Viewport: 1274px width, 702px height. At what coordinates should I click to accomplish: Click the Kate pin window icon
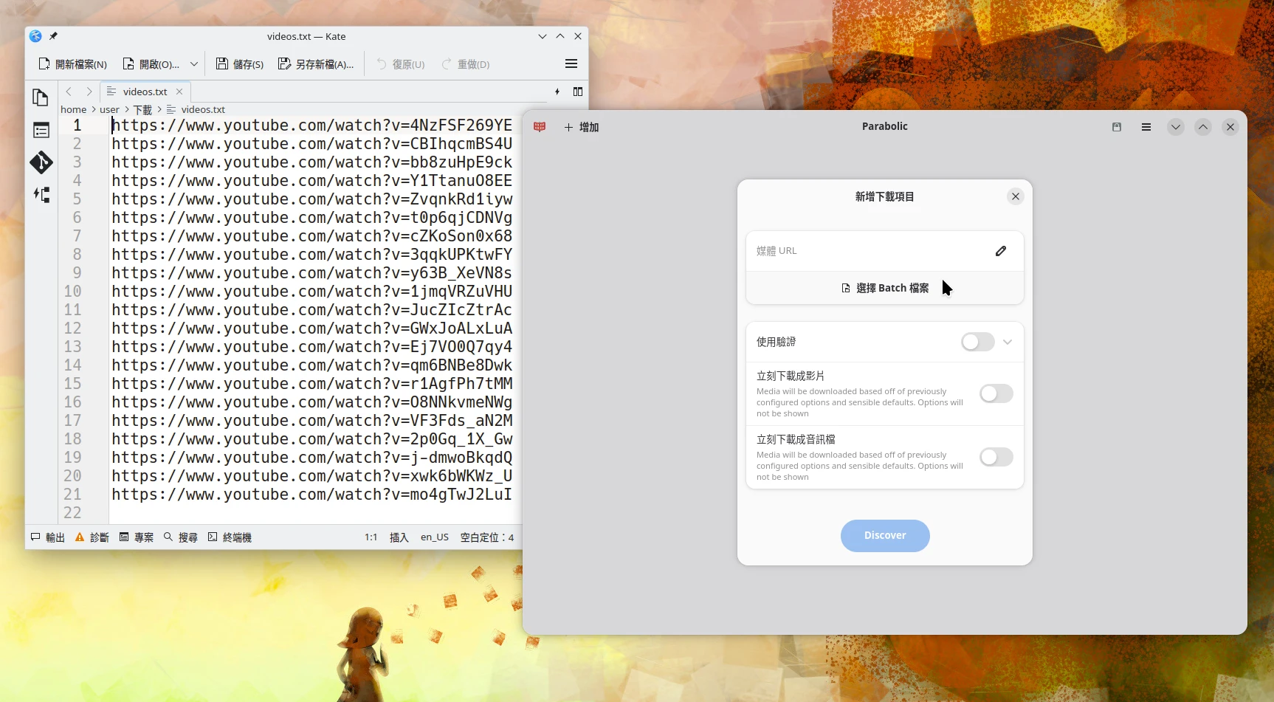[53, 35]
